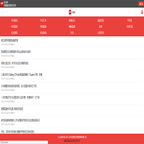This screenshot has height=144, width=144.
Task: Open the 科技 category
Action: click(x=101, y=27)
